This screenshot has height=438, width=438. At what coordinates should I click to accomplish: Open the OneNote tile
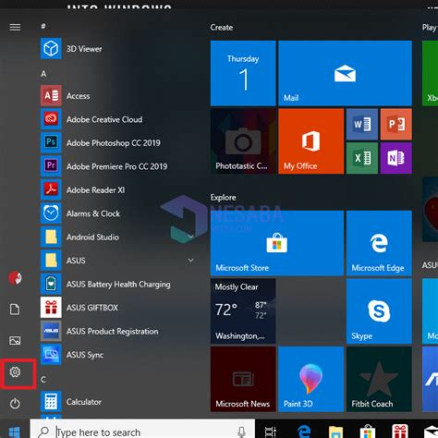pyautogui.click(x=396, y=158)
